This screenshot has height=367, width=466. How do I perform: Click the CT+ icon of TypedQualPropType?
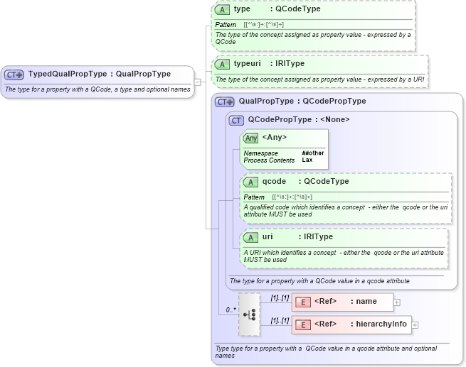(x=14, y=75)
